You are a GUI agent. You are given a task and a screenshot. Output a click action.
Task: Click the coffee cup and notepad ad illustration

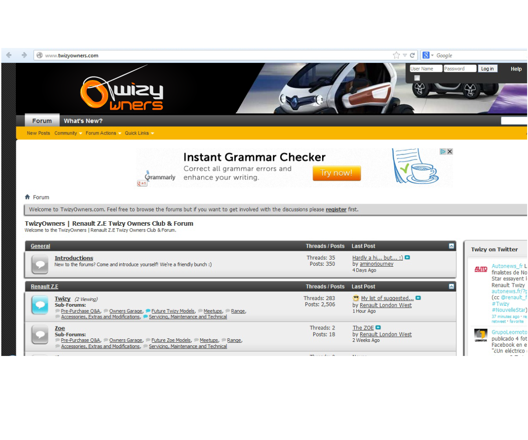pyautogui.click(x=415, y=165)
